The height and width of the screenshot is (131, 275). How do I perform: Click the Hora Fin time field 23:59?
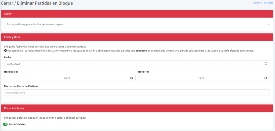pos(204,78)
